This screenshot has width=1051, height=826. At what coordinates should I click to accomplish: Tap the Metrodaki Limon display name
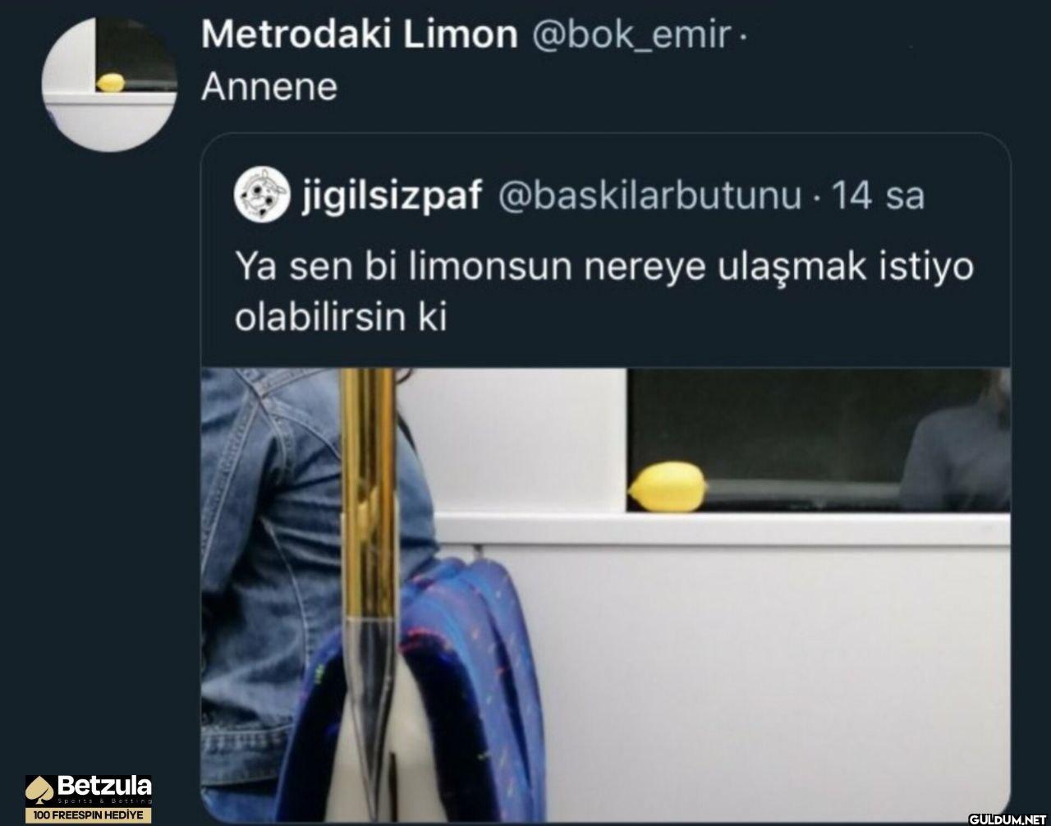360,34
